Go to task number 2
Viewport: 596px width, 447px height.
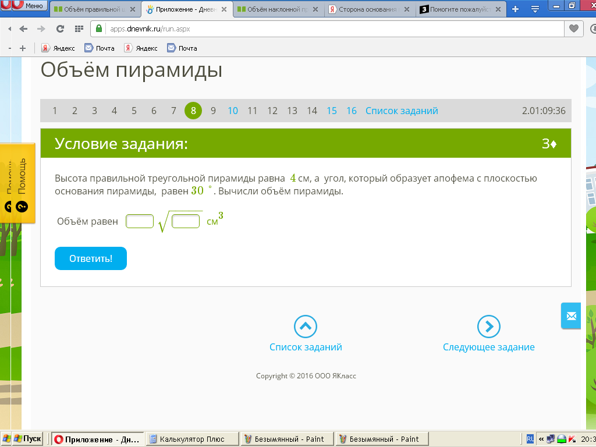pos(74,111)
